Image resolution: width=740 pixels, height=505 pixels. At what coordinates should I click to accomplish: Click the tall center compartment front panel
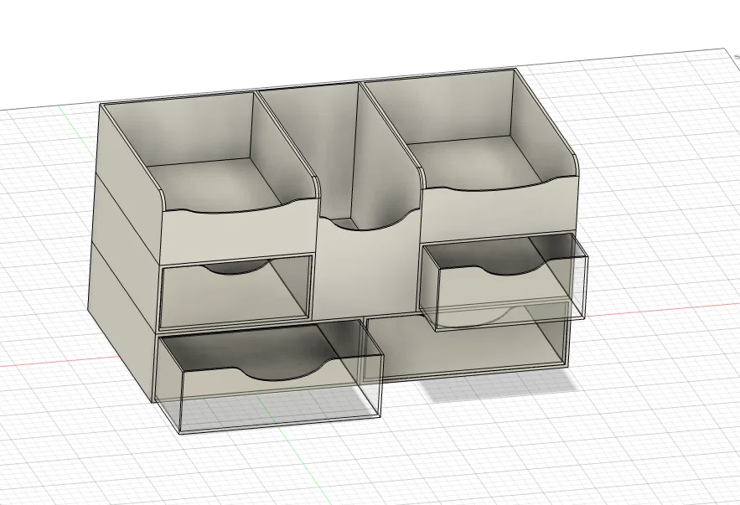(x=365, y=268)
